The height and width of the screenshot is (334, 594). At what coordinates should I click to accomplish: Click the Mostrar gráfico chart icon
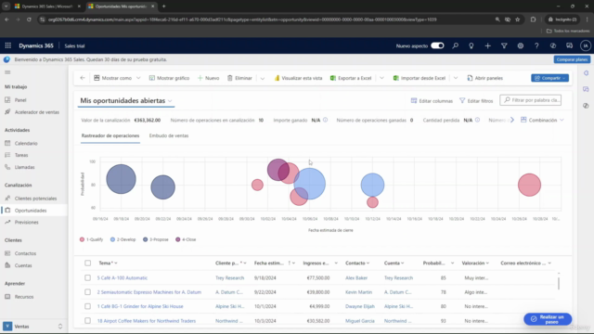[x=152, y=78]
